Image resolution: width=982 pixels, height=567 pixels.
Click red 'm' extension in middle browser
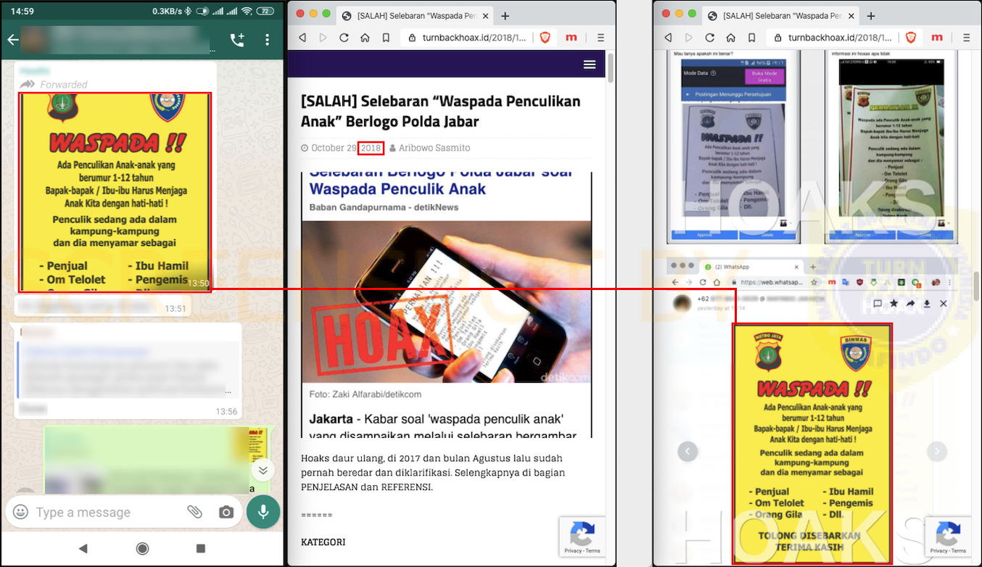572,38
